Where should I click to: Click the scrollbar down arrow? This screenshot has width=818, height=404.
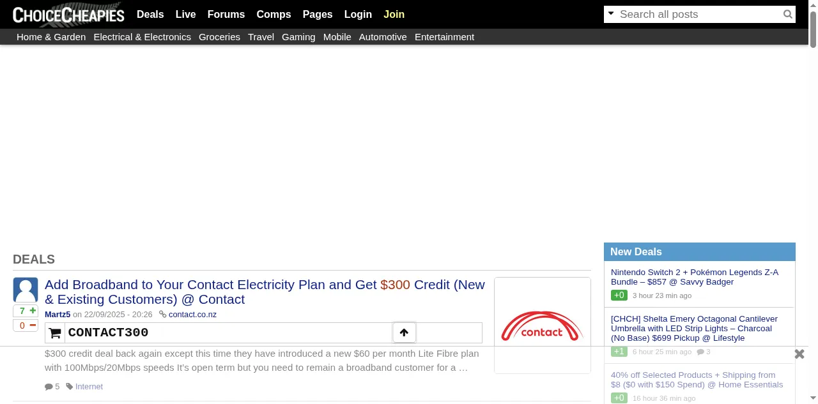click(x=813, y=400)
